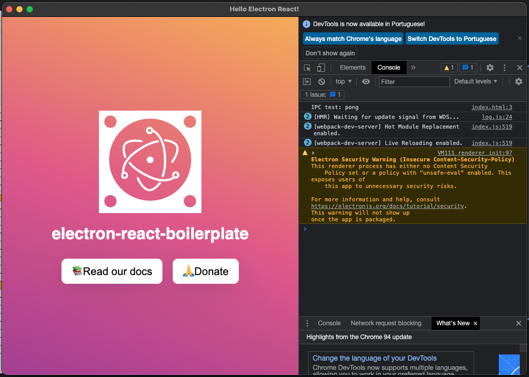Screen dimensions: 529x377
Task: Minimize the window with yellow button
Action: pyautogui.click(x=19, y=9)
